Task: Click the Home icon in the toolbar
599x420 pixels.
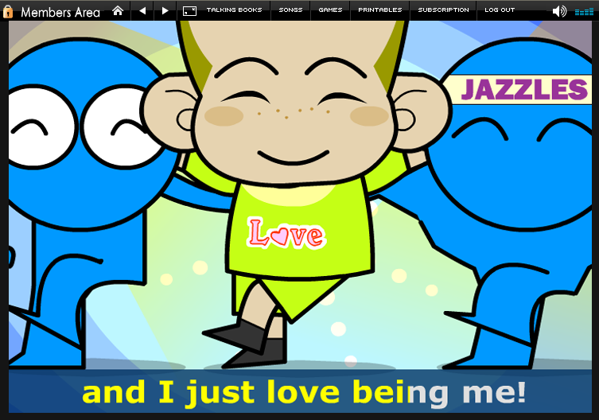Action: coord(118,10)
